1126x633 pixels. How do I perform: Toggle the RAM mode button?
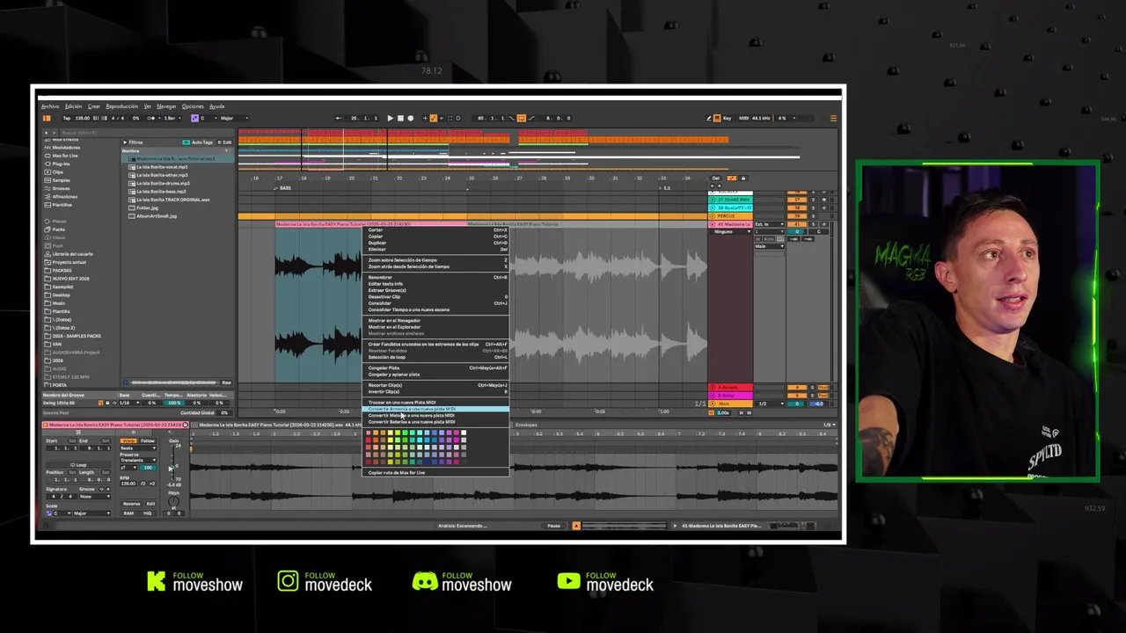[128, 513]
